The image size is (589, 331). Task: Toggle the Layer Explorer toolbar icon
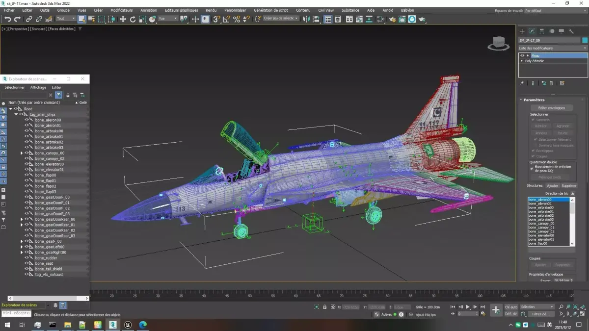338,19
